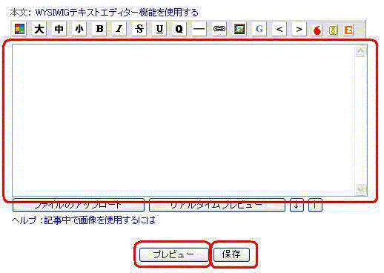Click the down arrow ↓ button
The image size is (384, 273).
pos(297,205)
